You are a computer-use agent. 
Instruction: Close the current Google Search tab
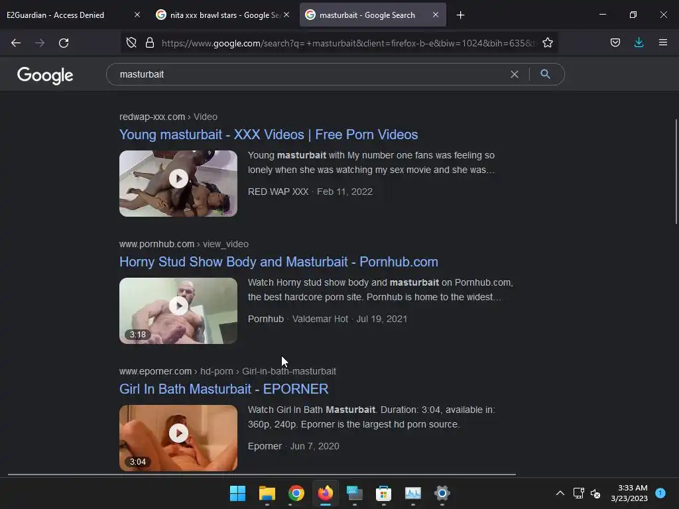tap(436, 15)
